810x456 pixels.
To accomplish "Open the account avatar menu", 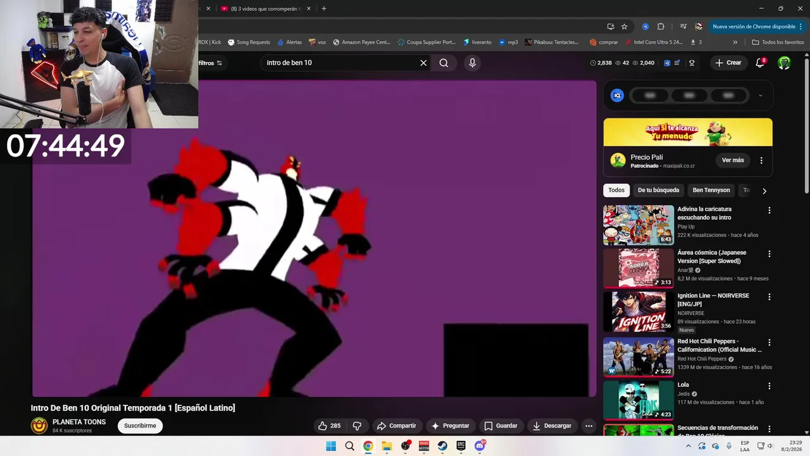I will (x=784, y=63).
